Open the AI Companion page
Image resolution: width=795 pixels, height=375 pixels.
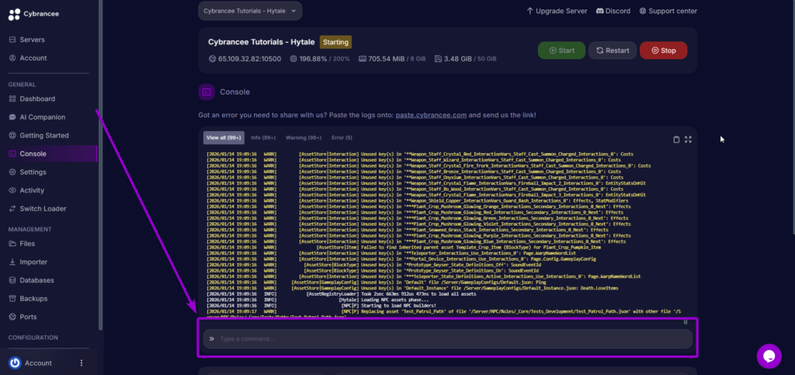(42, 117)
